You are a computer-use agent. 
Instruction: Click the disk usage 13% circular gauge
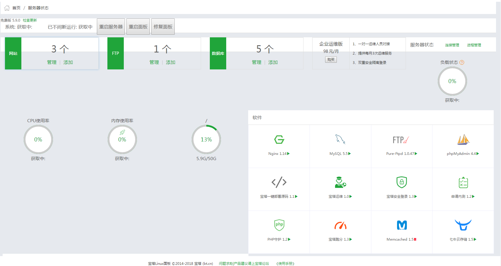click(206, 139)
